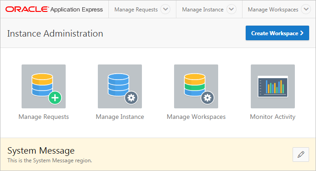Open the Manage Instance database gear icon
This screenshot has width=316, height=171.
(x=120, y=86)
